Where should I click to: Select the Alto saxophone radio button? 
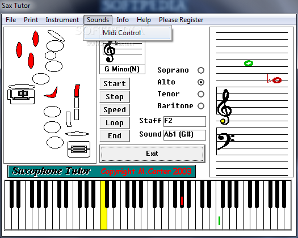tap(201, 82)
